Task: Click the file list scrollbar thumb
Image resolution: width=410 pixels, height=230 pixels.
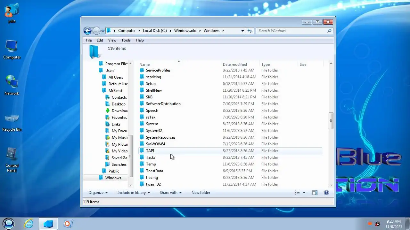Action: (331, 121)
